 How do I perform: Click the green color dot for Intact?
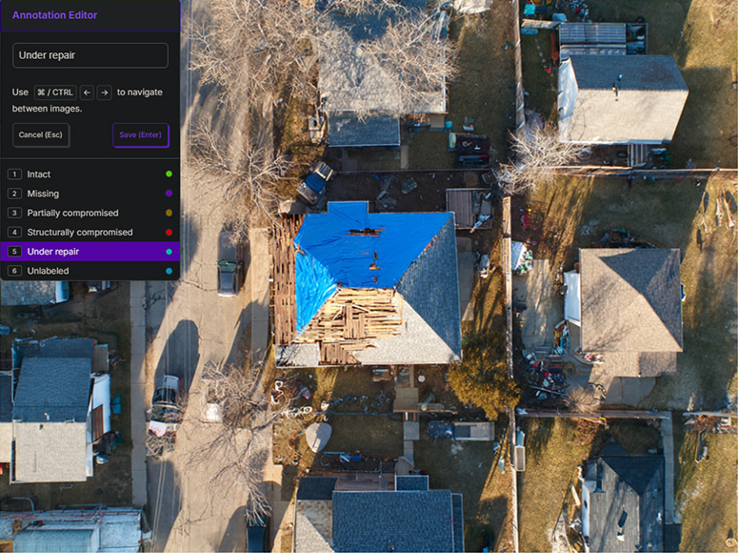pyautogui.click(x=169, y=174)
